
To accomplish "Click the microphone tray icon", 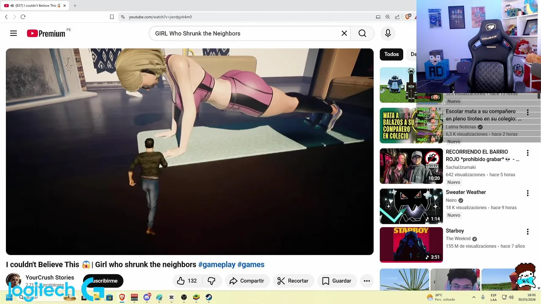I will pyautogui.click(x=483, y=297).
